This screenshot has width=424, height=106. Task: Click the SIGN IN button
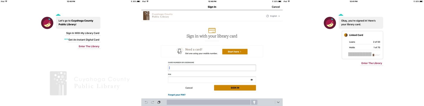(x=235, y=88)
